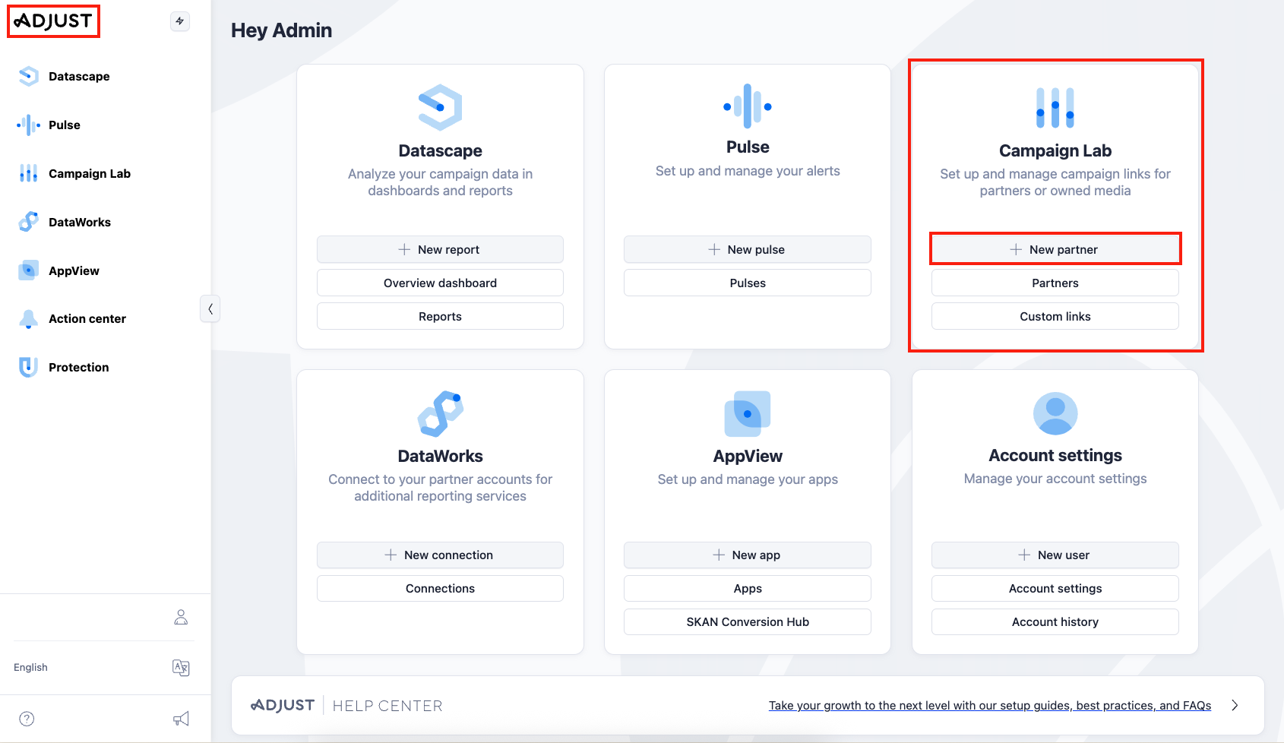The width and height of the screenshot is (1284, 743).
Task: Click the Pulse sidebar icon
Action: pos(29,125)
